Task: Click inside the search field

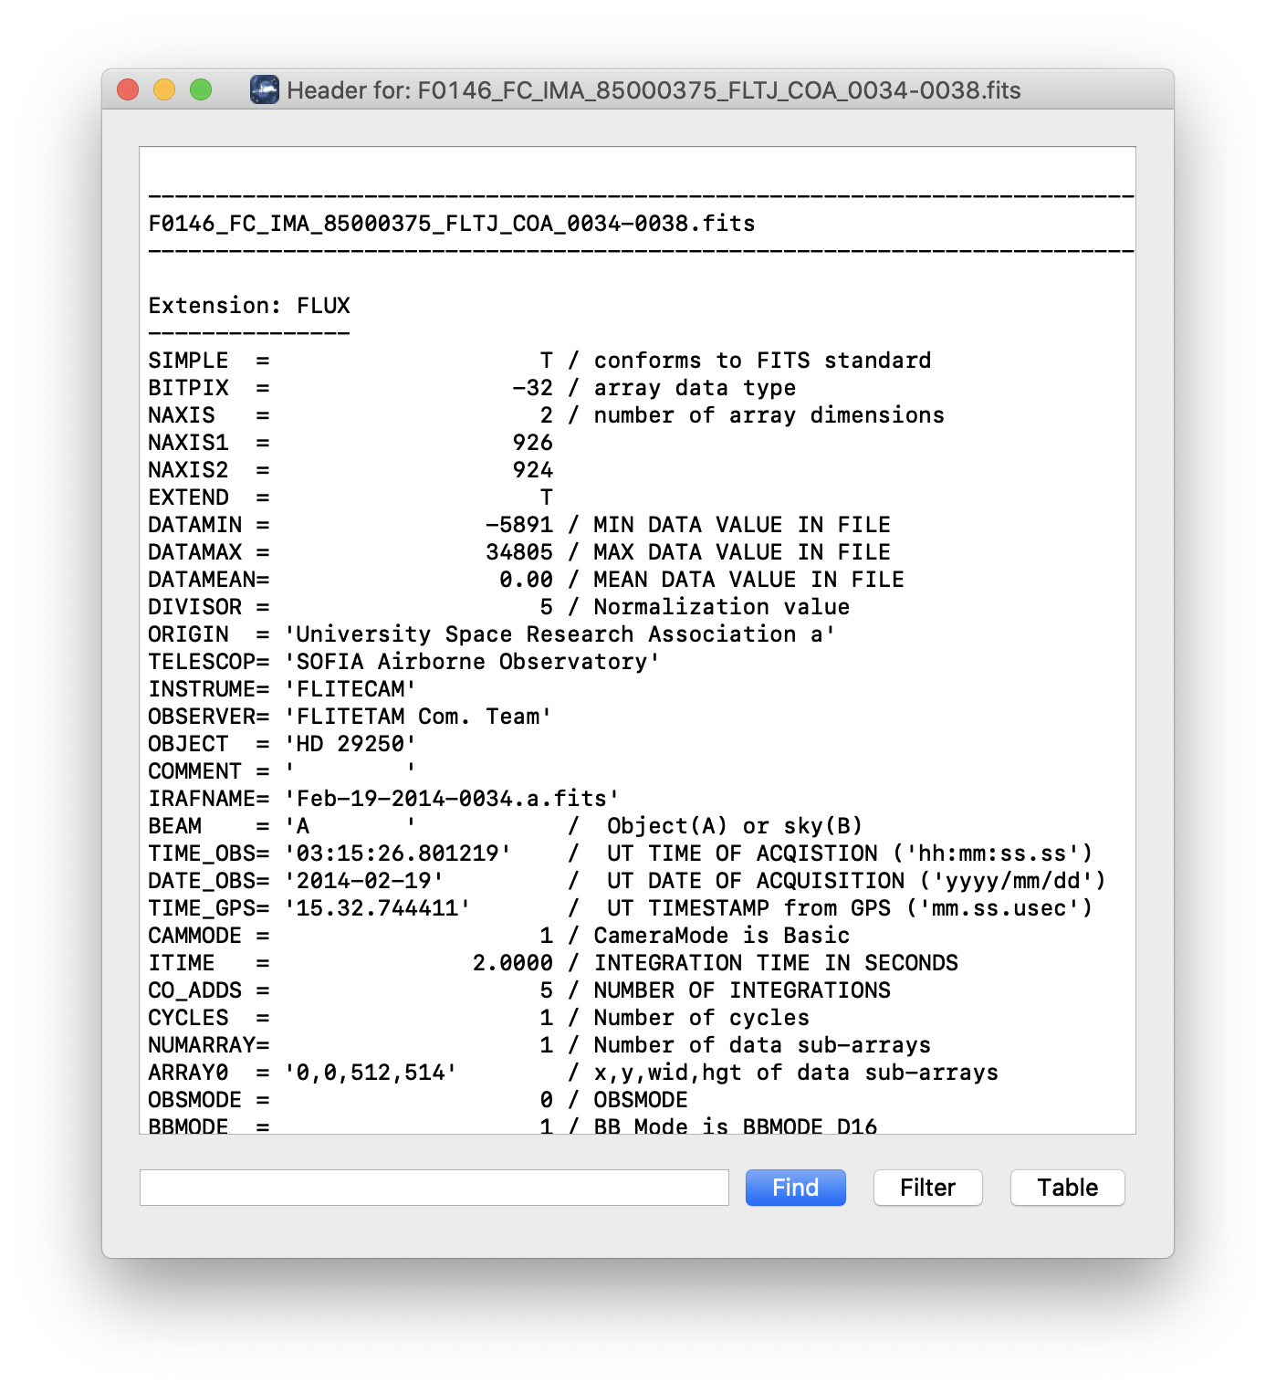Action: point(434,1188)
